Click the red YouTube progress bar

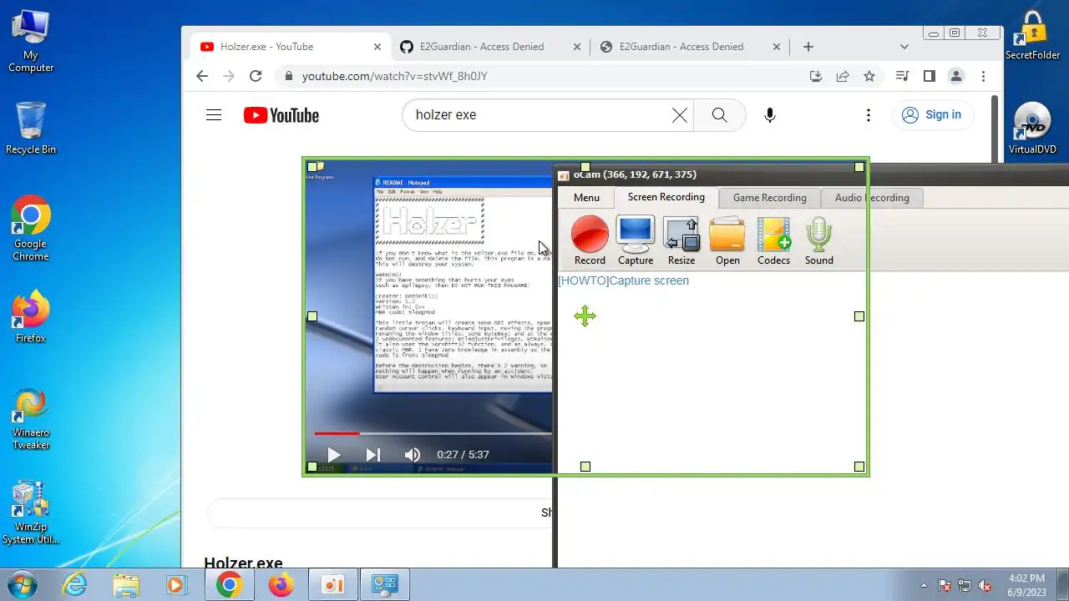(337, 433)
